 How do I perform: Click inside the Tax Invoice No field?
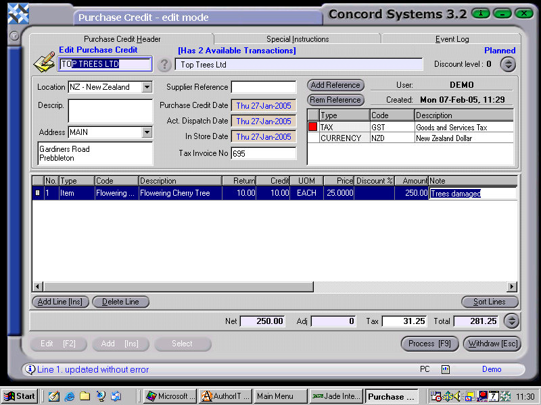264,153
